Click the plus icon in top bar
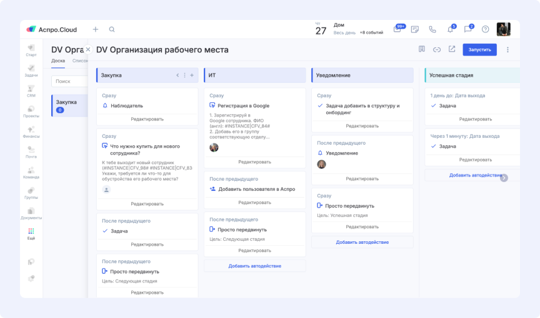 (x=96, y=29)
